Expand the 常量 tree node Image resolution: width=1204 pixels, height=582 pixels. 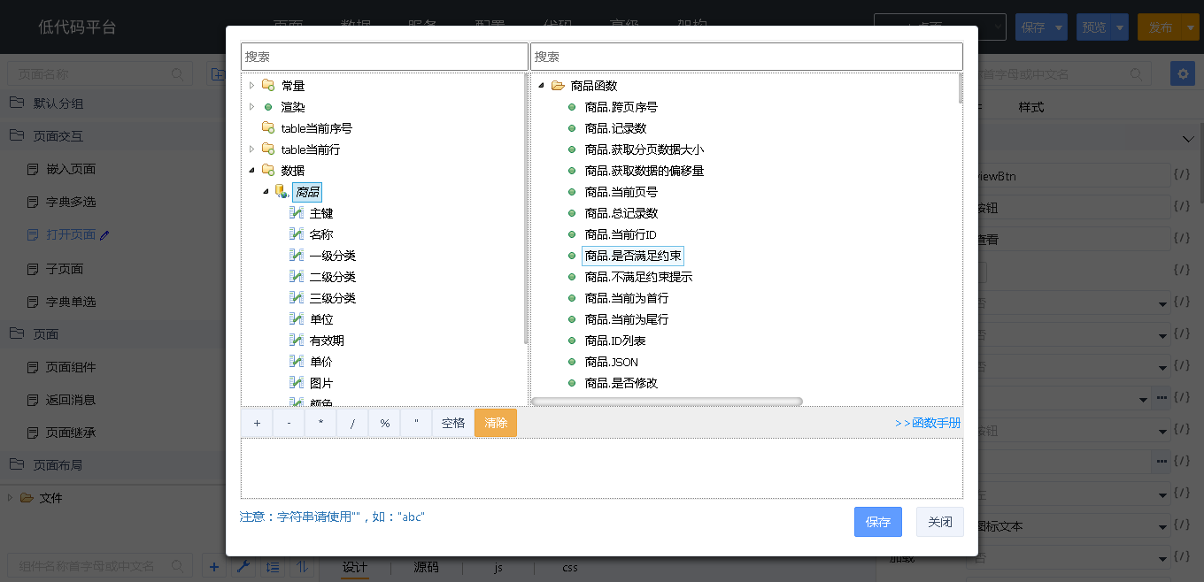click(x=251, y=86)
